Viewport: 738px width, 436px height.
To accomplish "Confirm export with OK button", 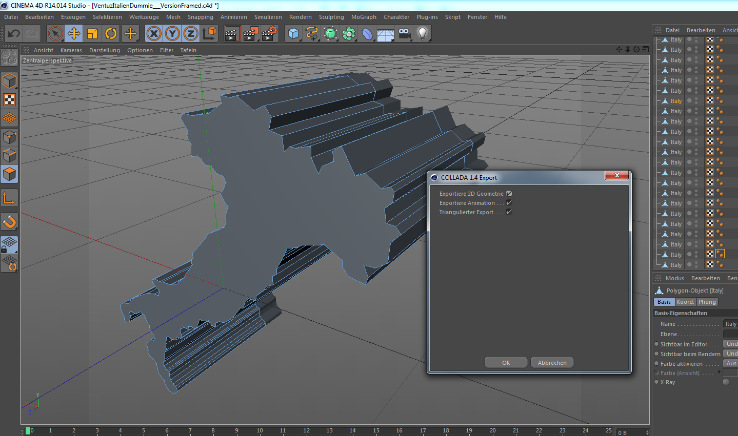I will pos(506,363).
